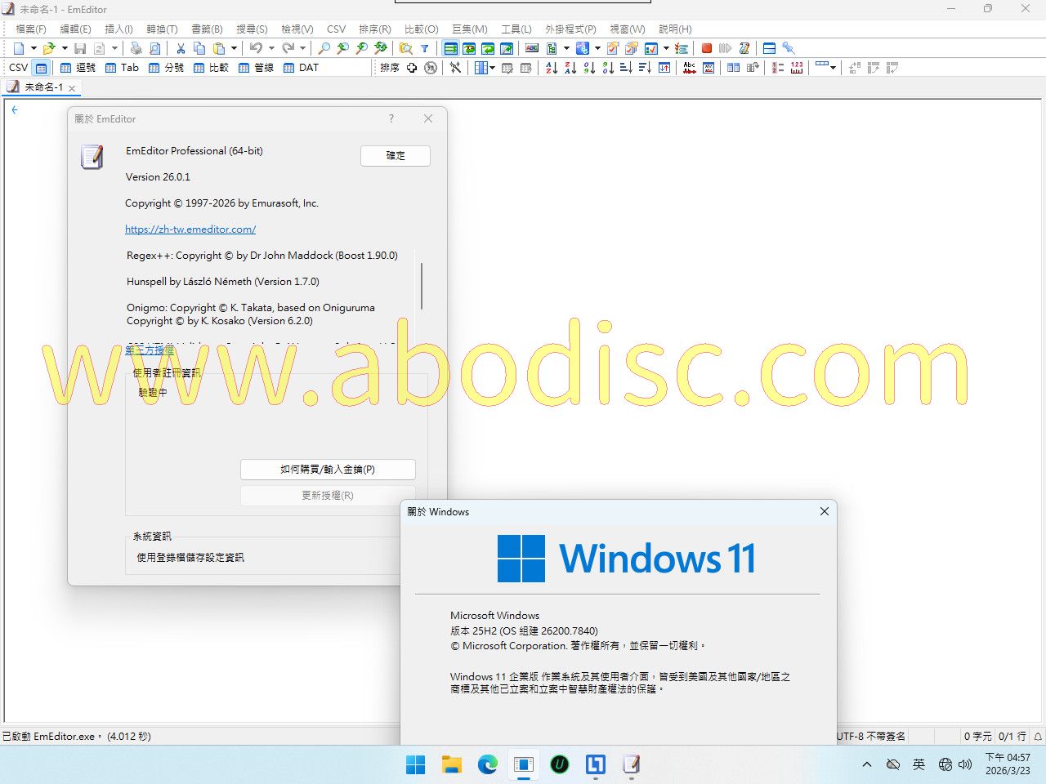The width and height of the screenshot is (1046, 784).
Task: Open the zh-tw.emeditor.com link
Action: [x=190, y=229]
